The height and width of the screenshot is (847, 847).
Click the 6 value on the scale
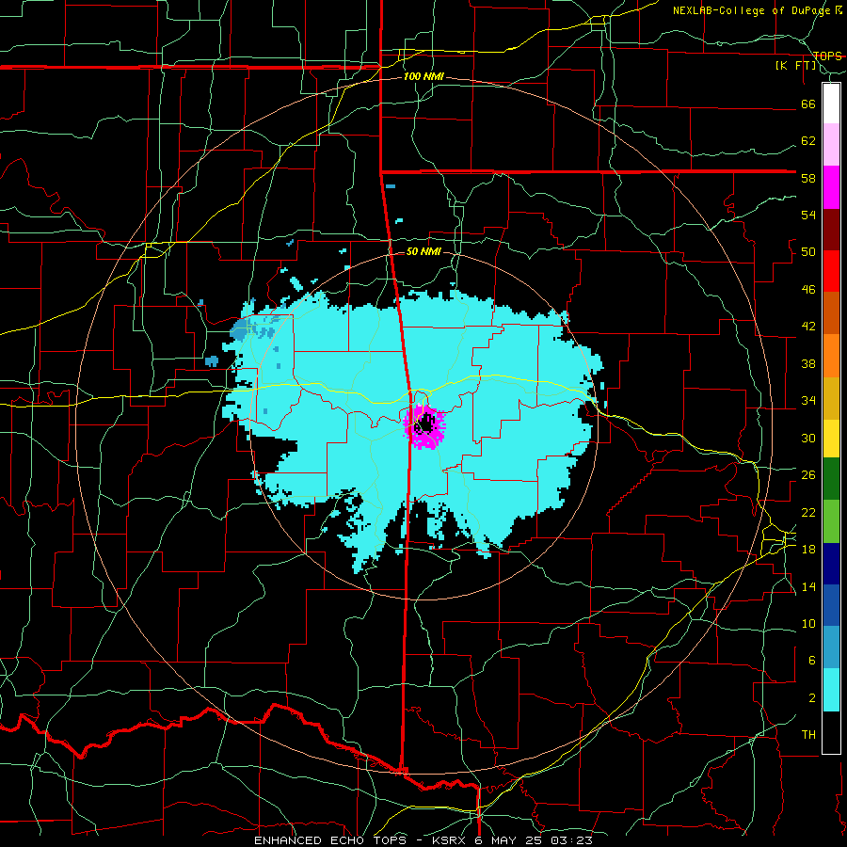(x=811, y=661)
